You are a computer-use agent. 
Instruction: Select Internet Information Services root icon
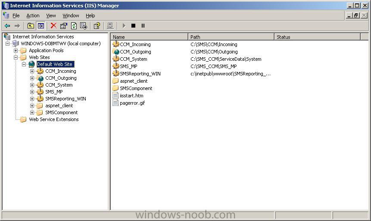coord(7,37)
